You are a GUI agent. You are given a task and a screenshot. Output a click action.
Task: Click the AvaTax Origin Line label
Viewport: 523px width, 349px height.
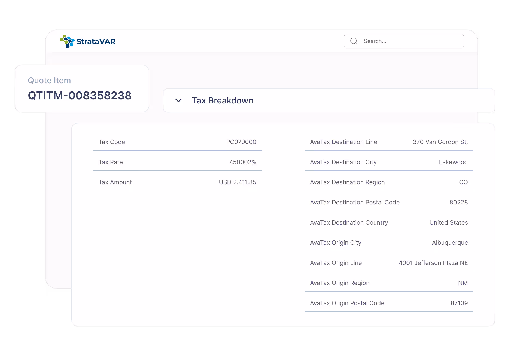(336, 263)
